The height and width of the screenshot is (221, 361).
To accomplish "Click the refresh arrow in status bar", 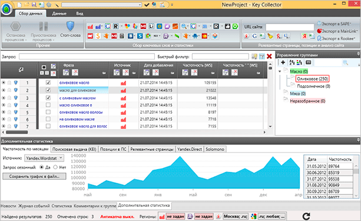I will (x=306, y=216).
